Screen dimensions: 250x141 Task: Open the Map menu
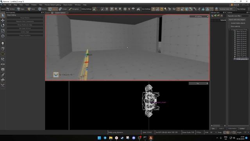click(x=15, y=5)
